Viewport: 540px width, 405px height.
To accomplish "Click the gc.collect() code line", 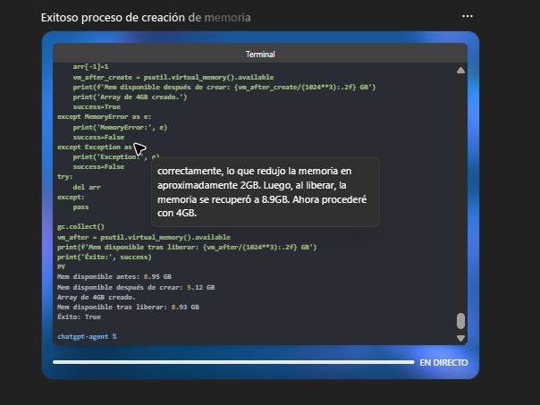I will 80,226.
